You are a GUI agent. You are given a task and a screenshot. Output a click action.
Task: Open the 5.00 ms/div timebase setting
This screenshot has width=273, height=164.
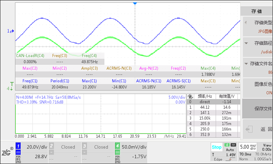pyautogui.click(x=248, y=147)
